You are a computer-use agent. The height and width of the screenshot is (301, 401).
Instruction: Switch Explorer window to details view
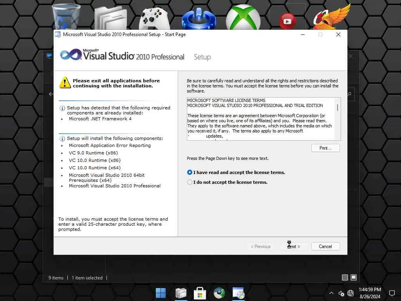point(345,277)
